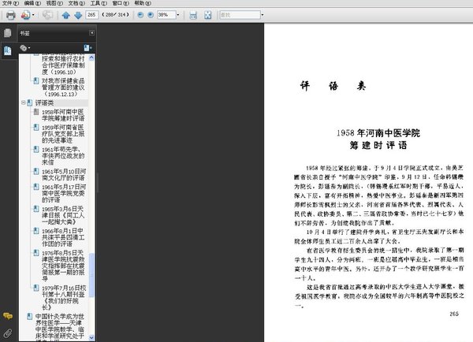The width and height of the screenshot is (473, 342).
Task: Open the 工具 (Tools) menu
Action: (x=99, y=3)
